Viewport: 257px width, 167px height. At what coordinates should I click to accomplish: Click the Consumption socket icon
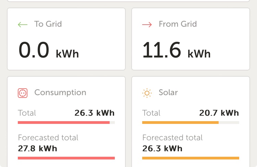coord(23,93)
